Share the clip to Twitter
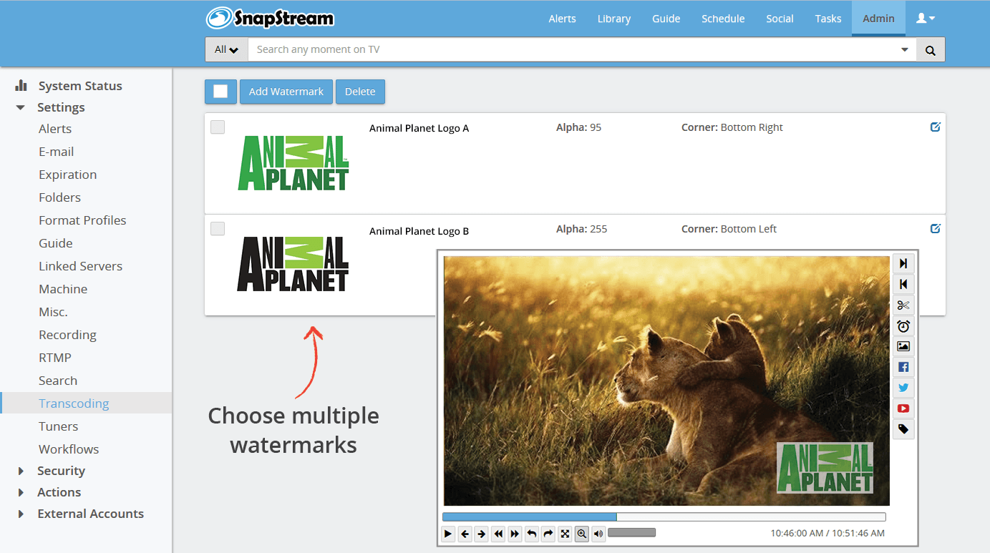The height and width of the screenshot is (553, 990). [903, 388]
